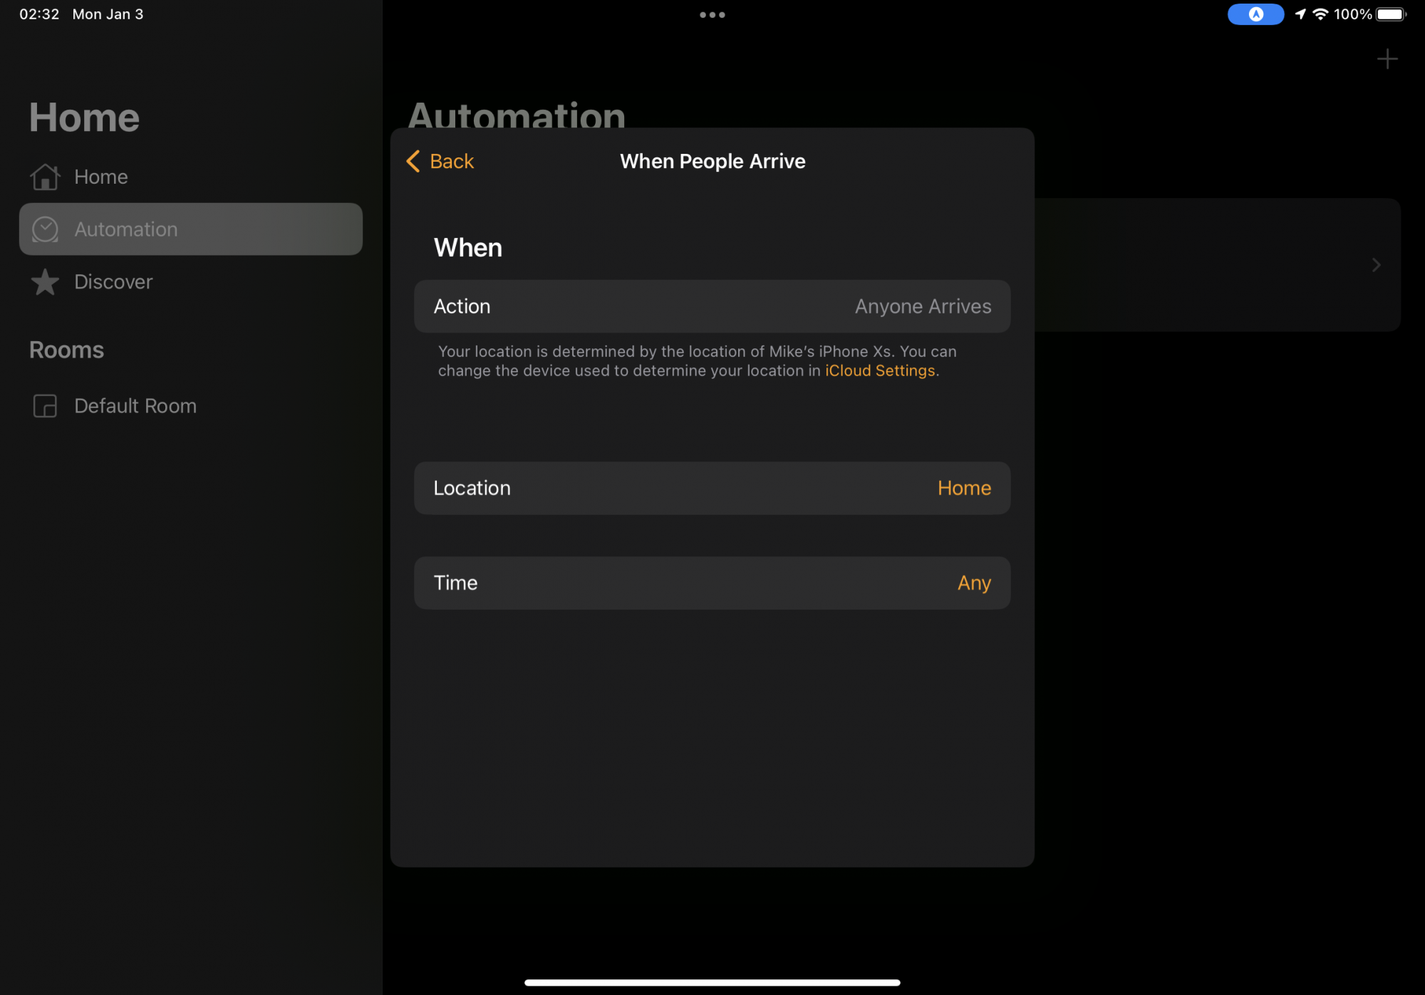Tap the blue navigation indicator in status bar
The height and width of the screenshot is (995, 1425).
[x=1255, y=14]
